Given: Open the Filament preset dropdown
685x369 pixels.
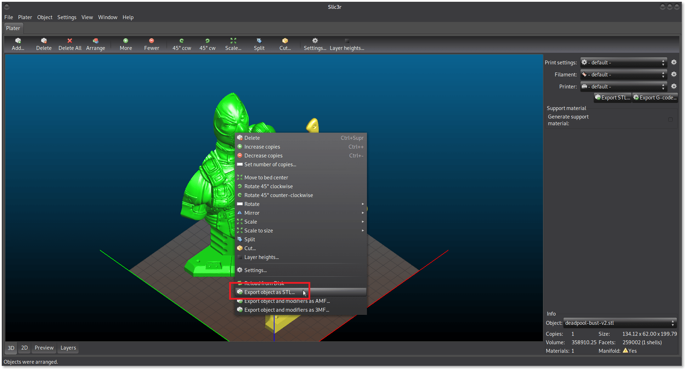Looking at the screenshot, I should point(623,75).
